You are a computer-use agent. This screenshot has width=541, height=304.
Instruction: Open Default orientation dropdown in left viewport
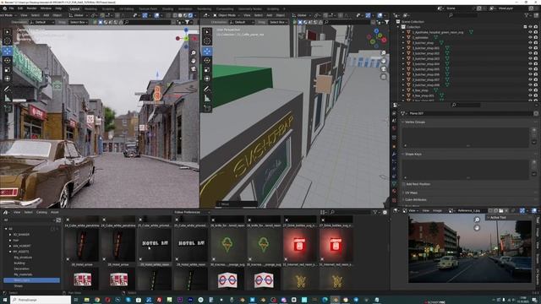point(42,22)
